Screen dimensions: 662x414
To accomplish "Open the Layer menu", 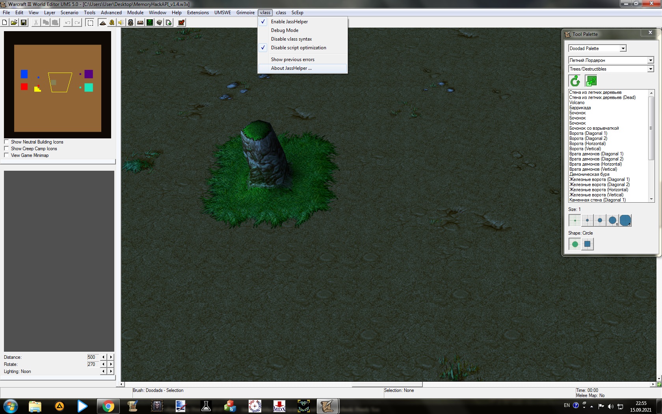I will [x=50, y=13].
